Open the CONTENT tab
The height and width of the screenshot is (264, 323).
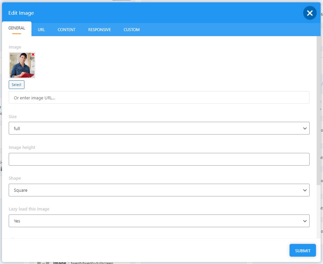(x=67, y=30)
